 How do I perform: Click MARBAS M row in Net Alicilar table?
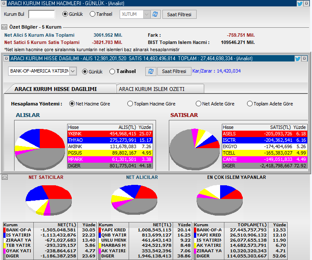coord(145,245)
